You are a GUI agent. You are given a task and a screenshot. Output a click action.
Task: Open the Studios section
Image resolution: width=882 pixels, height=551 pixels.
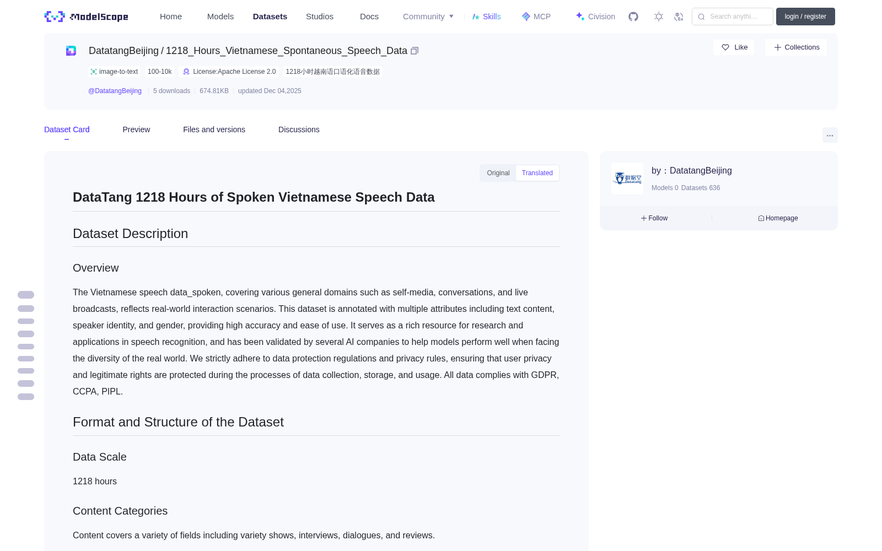click(320, 17)
